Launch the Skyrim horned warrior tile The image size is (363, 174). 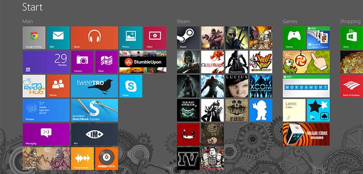[x=188, y=86]
